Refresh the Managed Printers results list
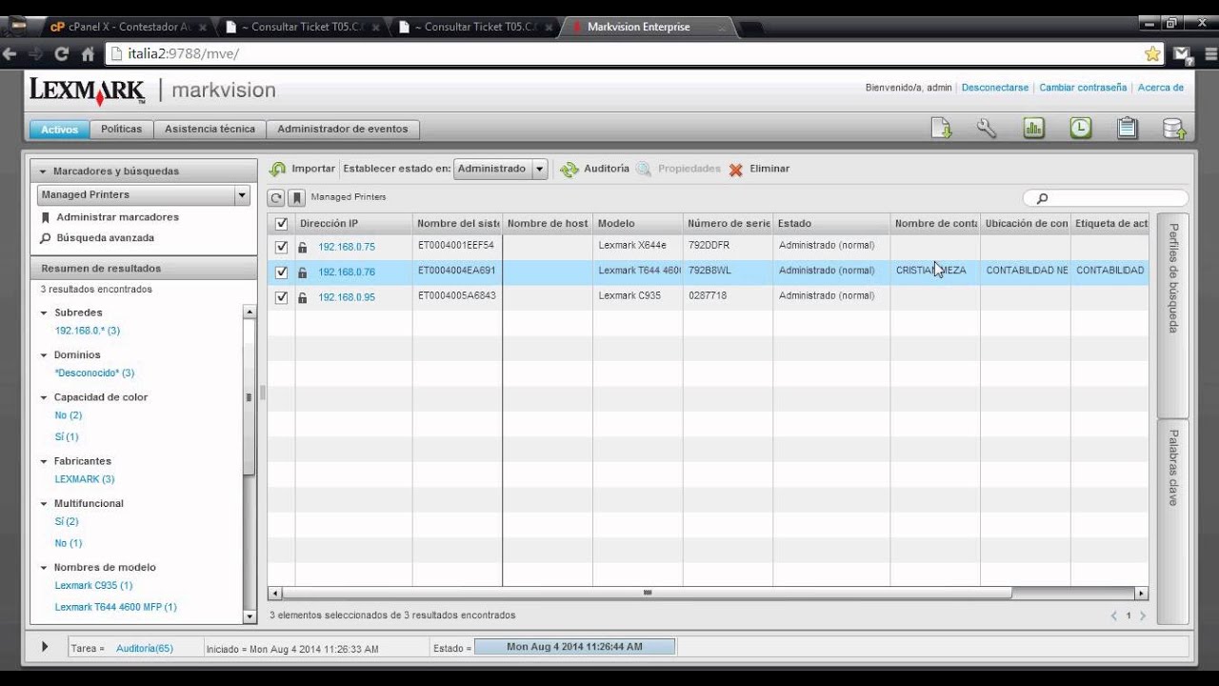Screen dimensions: 1219x686 pyautogui.click(x=276, y=197)
